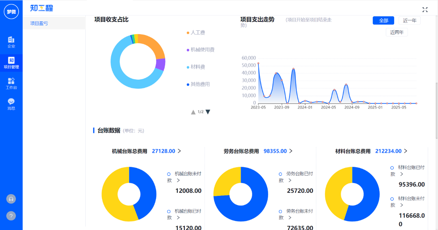The width and height of the screenshot is (438, 230).
Task: Toggle fullscreen with the expand icon
Action: pyautogui.click(x=425, y=10)
